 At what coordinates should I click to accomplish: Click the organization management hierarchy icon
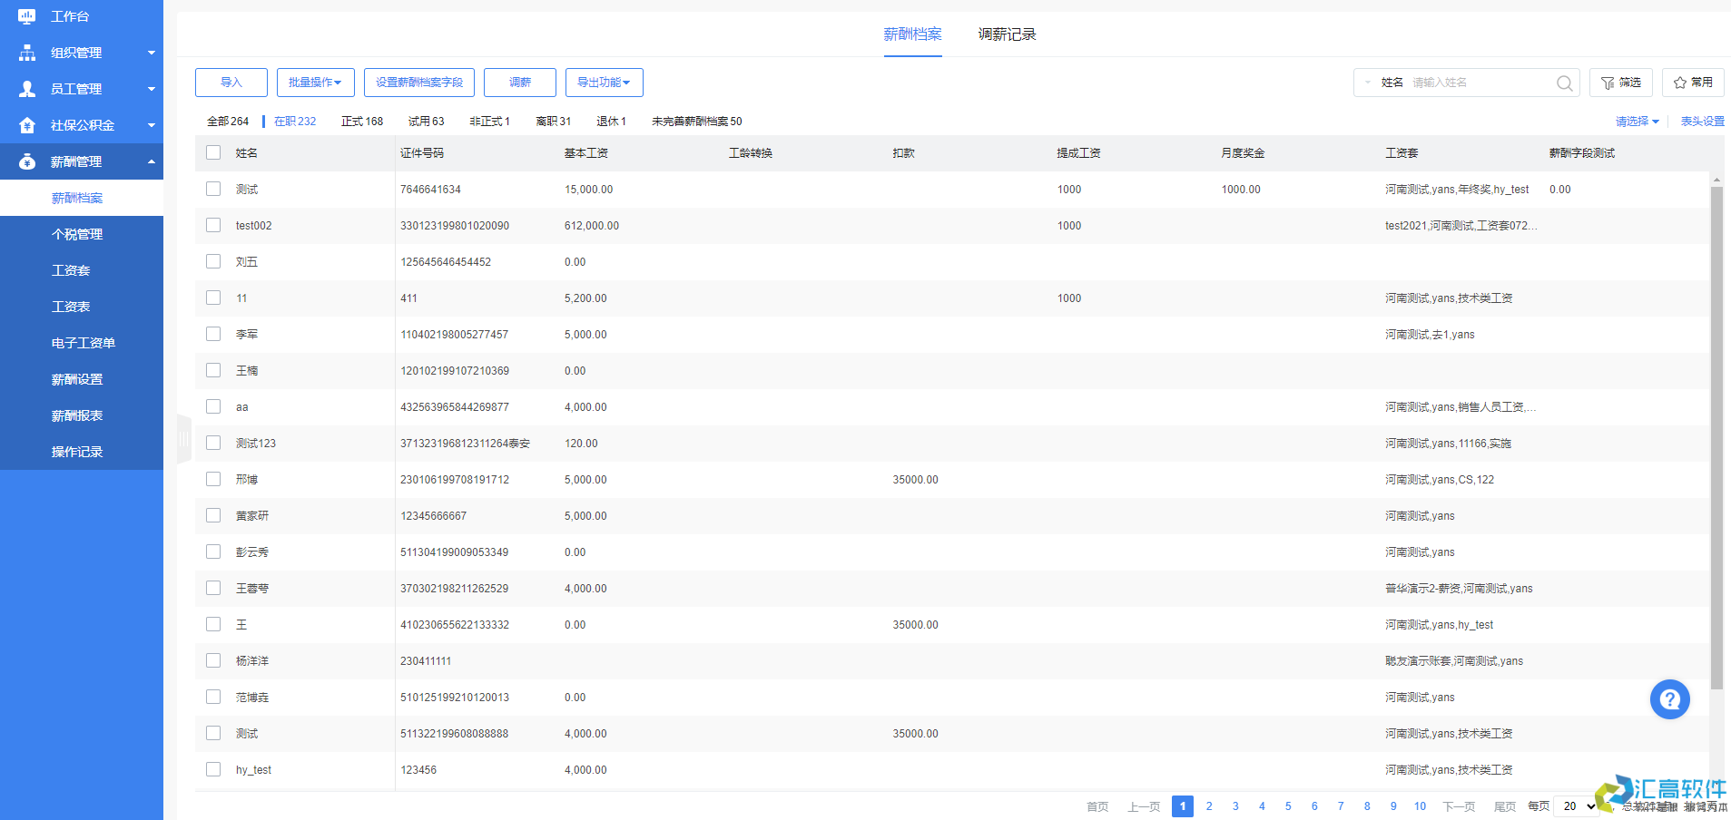[x=27, y=53]
